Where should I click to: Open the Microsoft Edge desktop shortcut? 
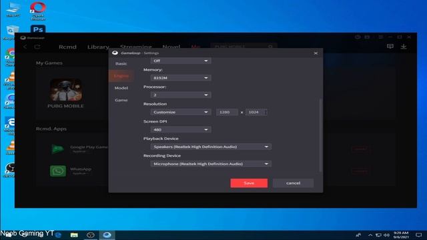pos(10,126)
